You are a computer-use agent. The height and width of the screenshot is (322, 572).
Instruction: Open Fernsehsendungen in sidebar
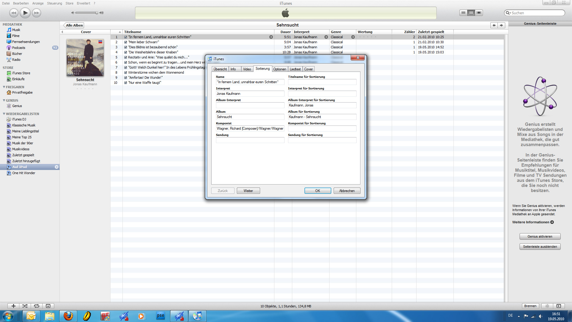point(26,42)
